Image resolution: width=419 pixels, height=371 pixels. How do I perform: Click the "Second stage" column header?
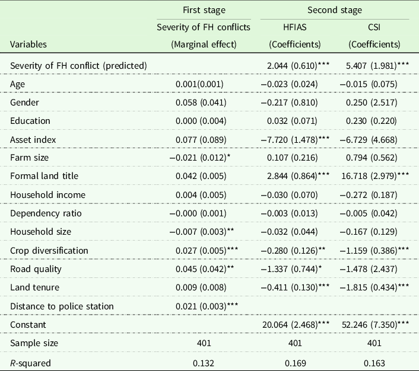pos(334,10)
